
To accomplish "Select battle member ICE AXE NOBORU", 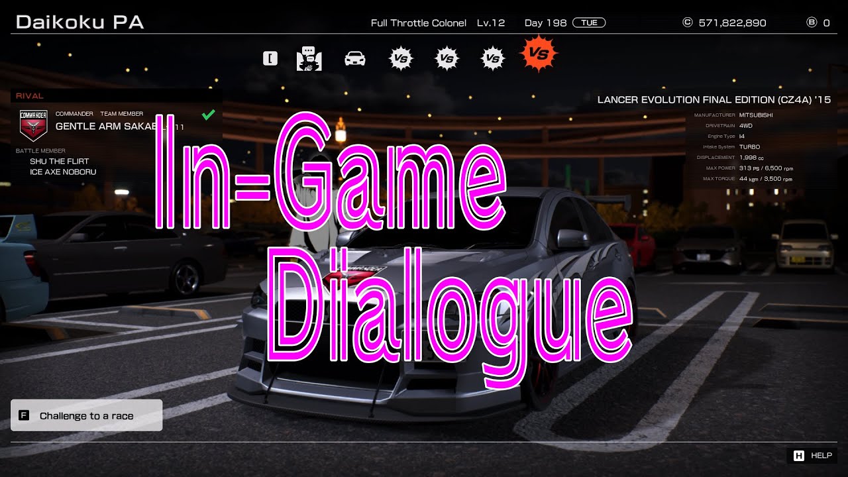I will pos(63,172).
